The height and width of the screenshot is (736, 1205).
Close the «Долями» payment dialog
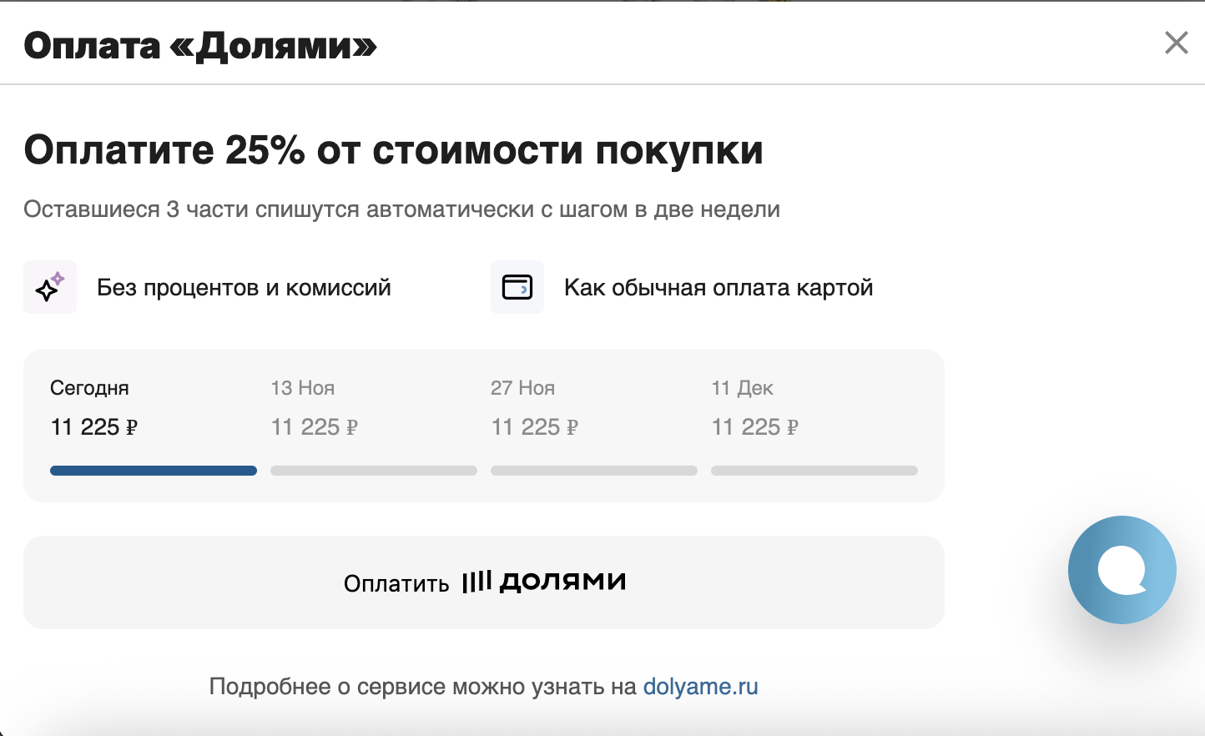(x=1176, y=43)
